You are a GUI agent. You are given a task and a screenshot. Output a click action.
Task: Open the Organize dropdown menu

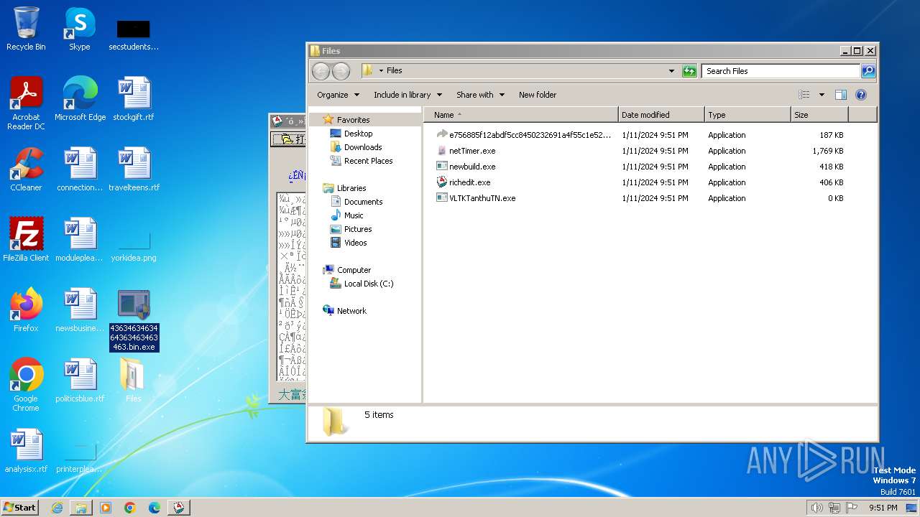(x=338, y=95)
